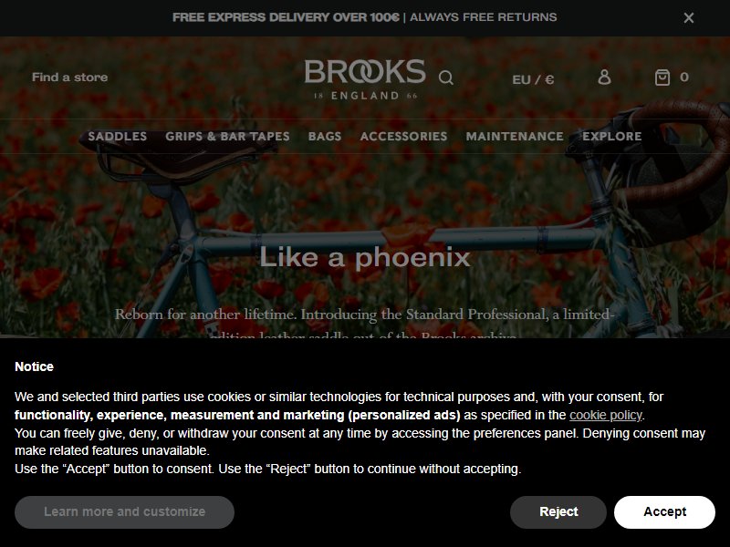Open the Grips & Bar Tapes menu

click(x=227, y=136)
